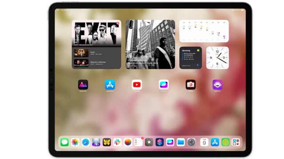Open the purple elephant app in dock
Screen dimensions: 284x159
[x=96, y=142]
